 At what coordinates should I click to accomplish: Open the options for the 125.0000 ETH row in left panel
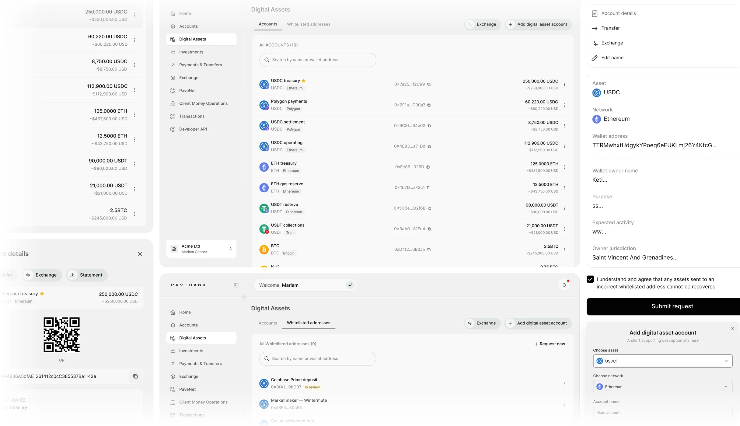pyautogui.click(x=134, y=115)
